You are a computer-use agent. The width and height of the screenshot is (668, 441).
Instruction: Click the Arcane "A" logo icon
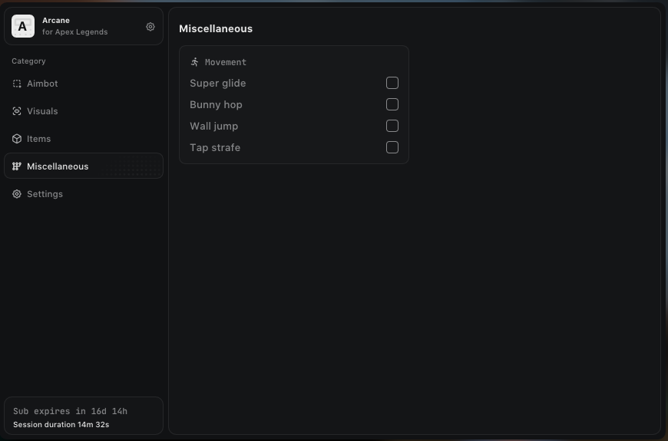23,27
